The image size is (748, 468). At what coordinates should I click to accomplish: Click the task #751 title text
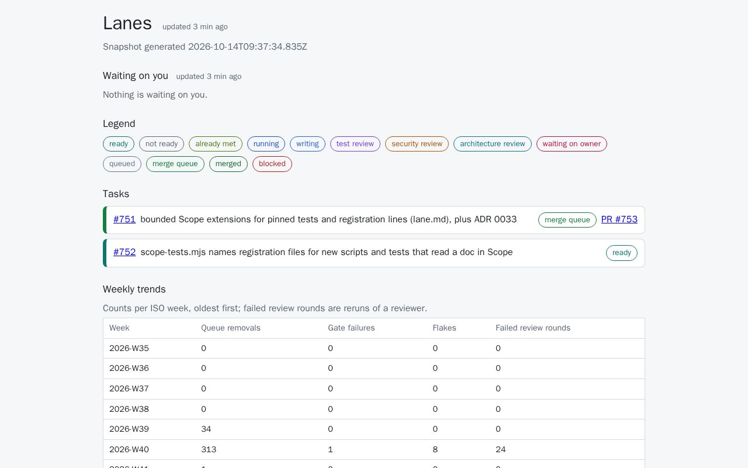coord(328,219)
